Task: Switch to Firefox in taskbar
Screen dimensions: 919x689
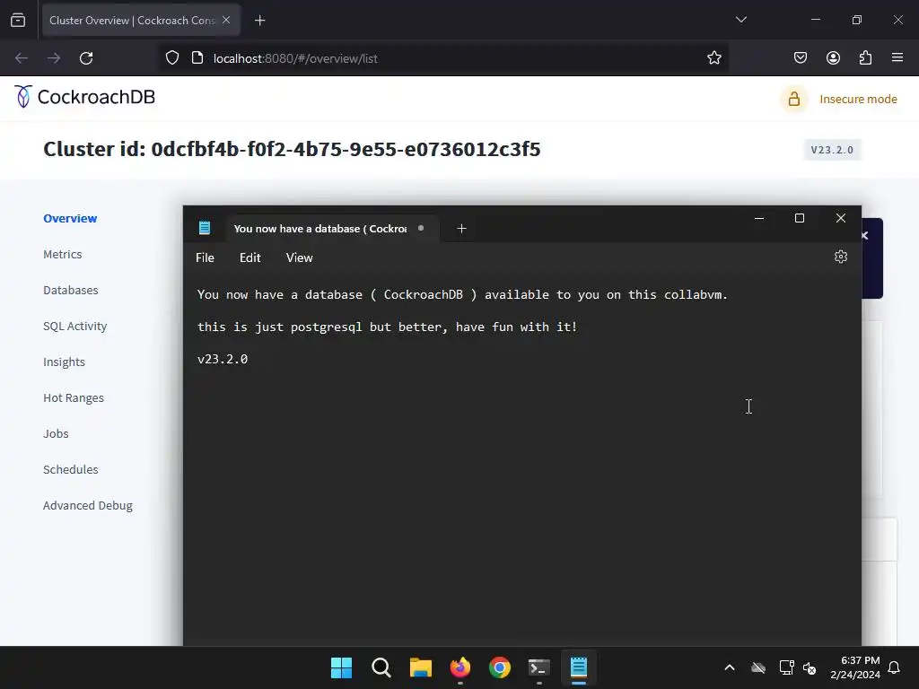Action: coord(460,667)
